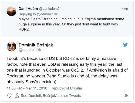Like the tweet with the heart icon
Screen dimensions: 135x103
[9, 96]
